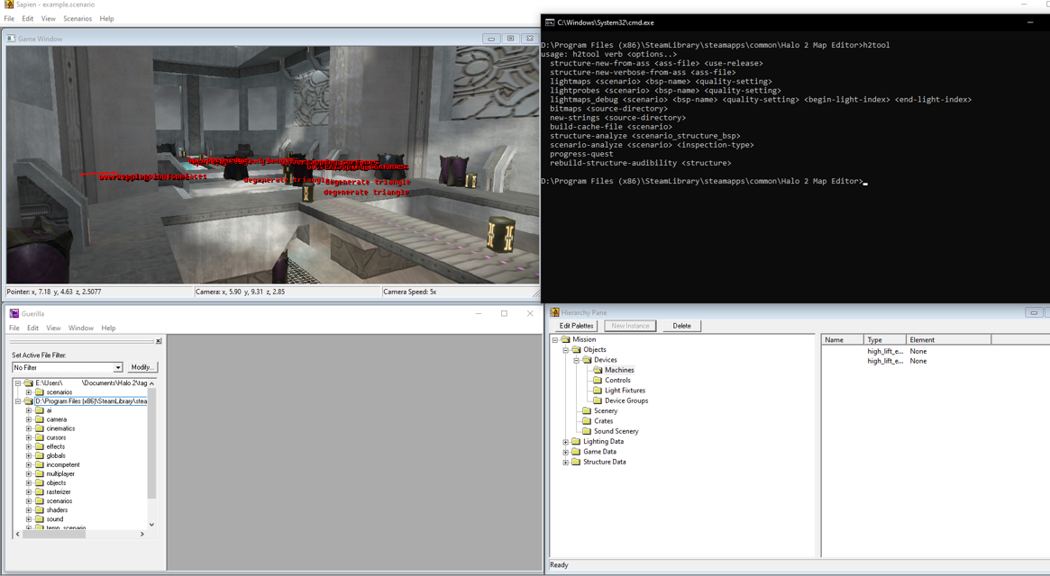The height and width of the screenshot is (576, 1050).
Task: Collapse the Mission node
Action: tap(555, 340)
